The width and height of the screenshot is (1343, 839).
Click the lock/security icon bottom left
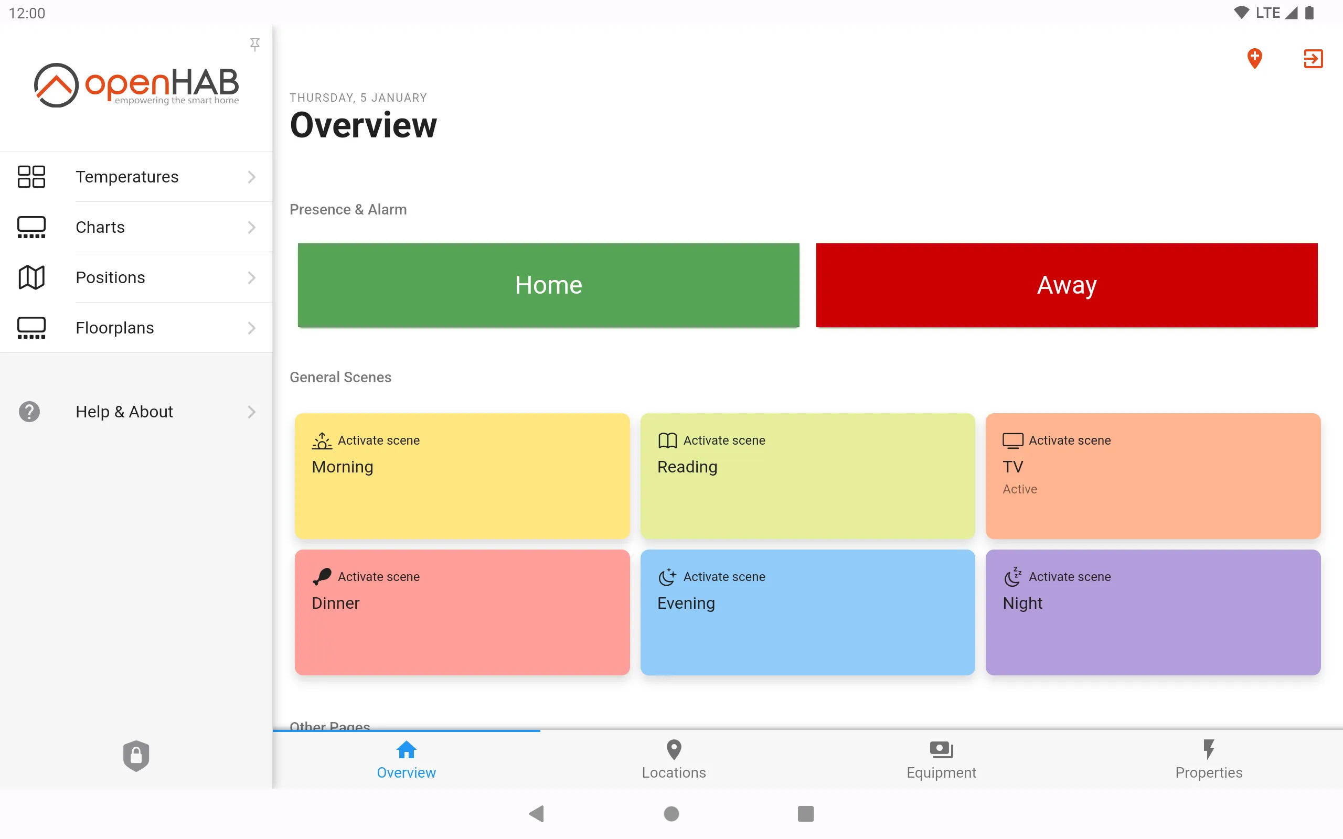tap(135, 756)
